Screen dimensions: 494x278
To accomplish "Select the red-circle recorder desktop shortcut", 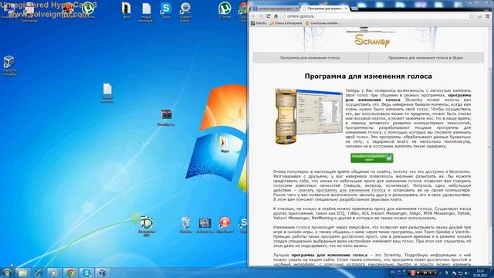I will pos(225,225).
